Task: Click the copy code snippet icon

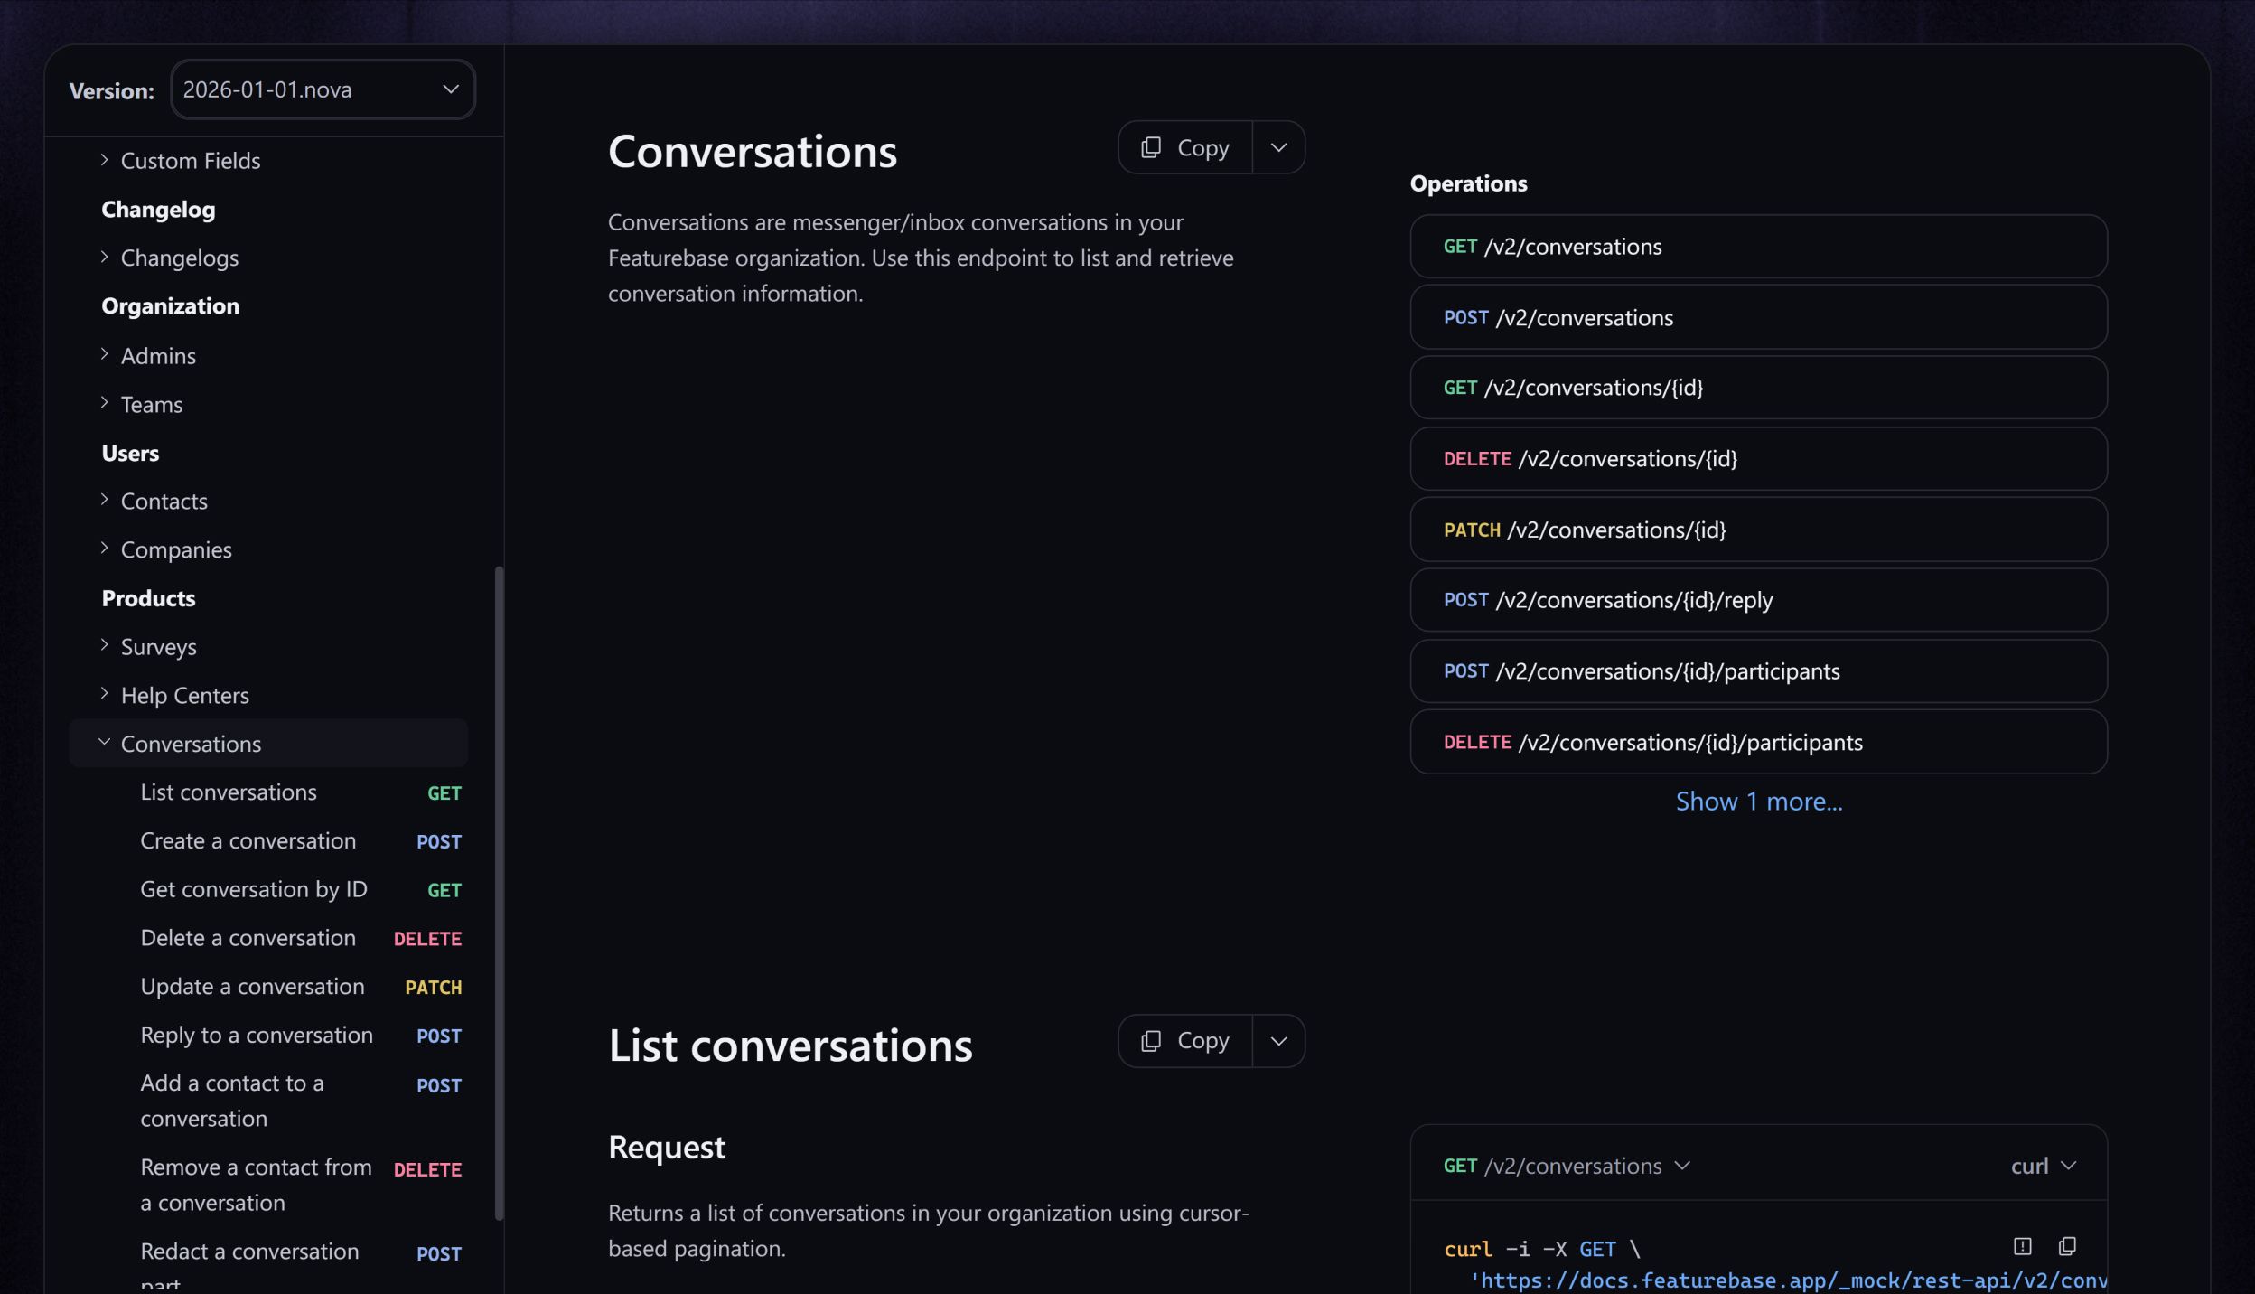Action: pyautogui.click(x=2066, y=1247)
